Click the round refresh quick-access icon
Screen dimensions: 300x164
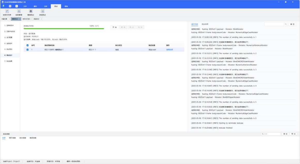(17, 6)
